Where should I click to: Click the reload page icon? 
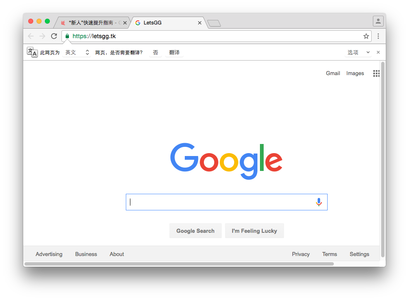click(x=54, y=36)
